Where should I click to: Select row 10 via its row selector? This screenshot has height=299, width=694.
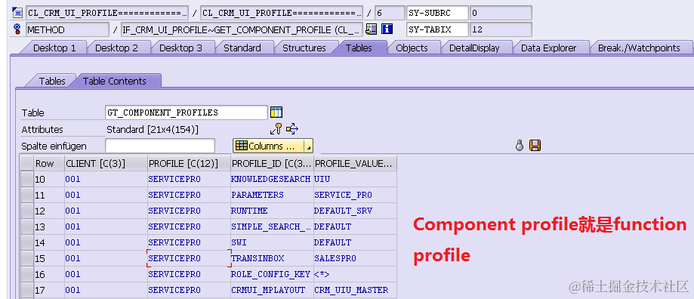pyautogui.click(x=27, y=179)
